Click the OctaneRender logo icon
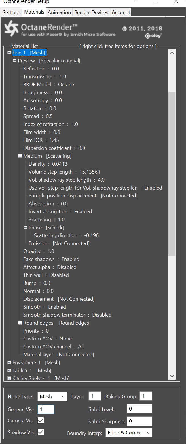 pos(11,29)
